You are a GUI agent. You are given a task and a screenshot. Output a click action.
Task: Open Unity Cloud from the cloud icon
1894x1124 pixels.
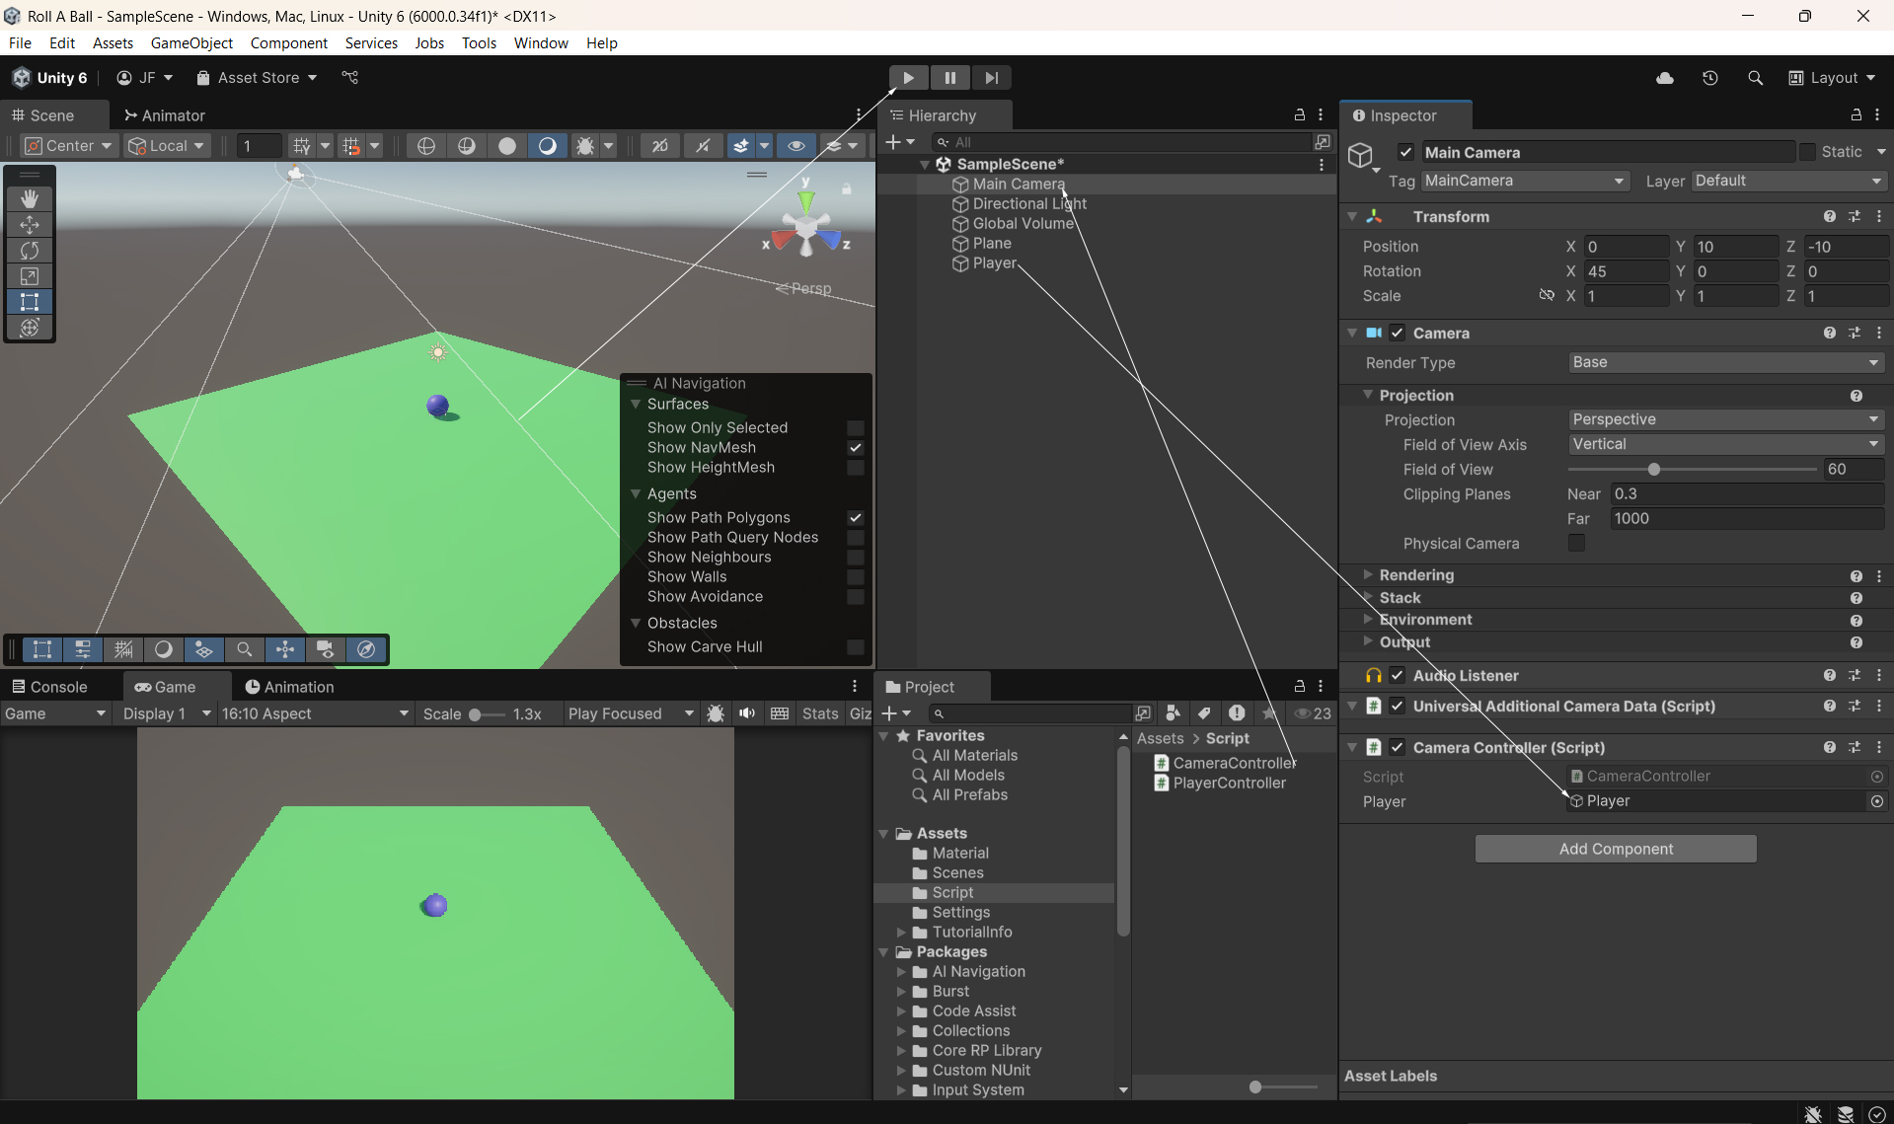(1665, 78)
